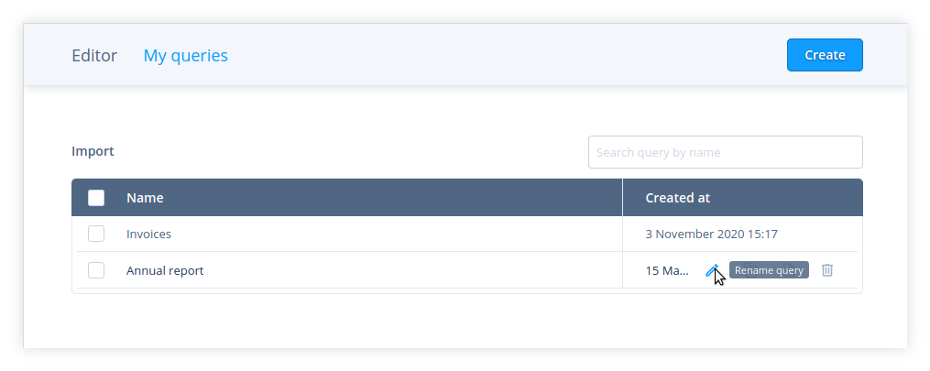Click the trash icon to delete Annual report

click(827, 270)
